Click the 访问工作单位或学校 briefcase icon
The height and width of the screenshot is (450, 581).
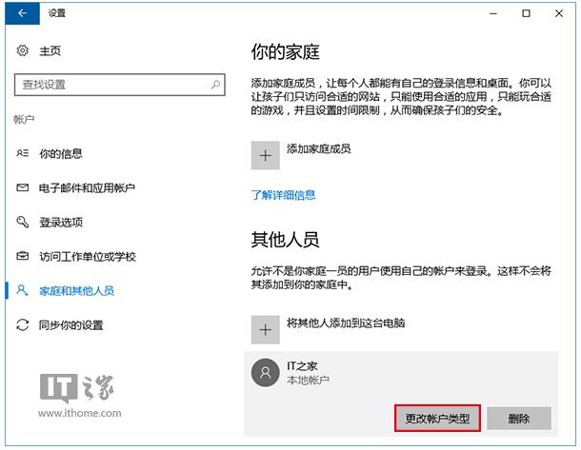click(x=23, y=256)
